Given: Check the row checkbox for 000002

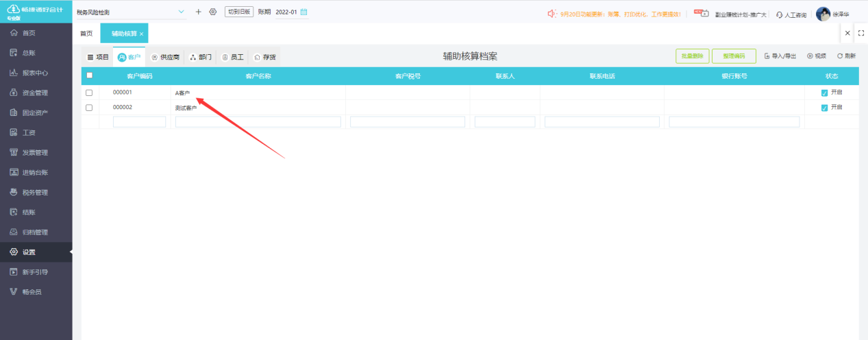Looking at the screenshot, I should point(89,108).
